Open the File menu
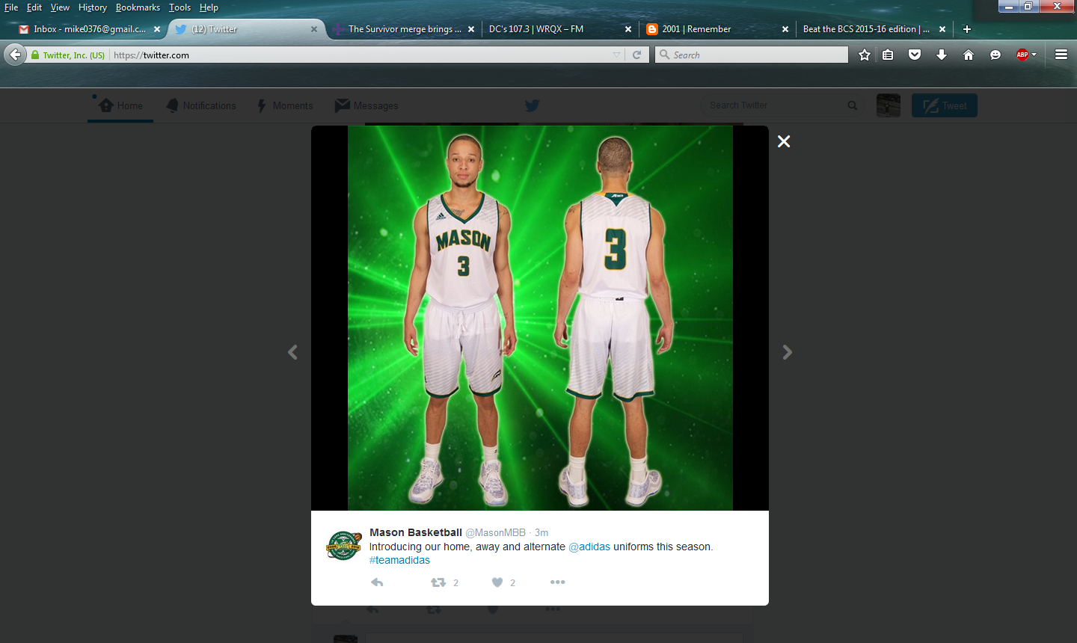This screenshot has height=643, width=1077. point(11,7)
